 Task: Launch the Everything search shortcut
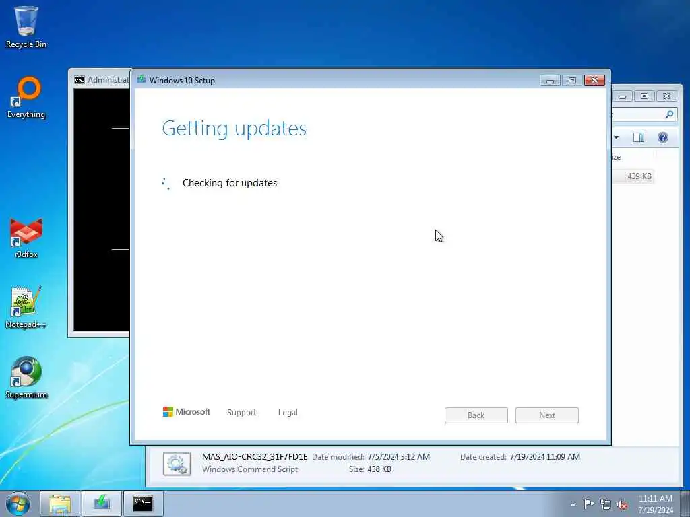(26, 98)
